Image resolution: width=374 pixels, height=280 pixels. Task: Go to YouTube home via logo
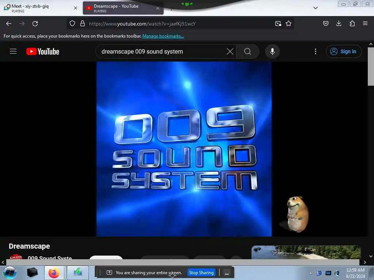[43, 51]
